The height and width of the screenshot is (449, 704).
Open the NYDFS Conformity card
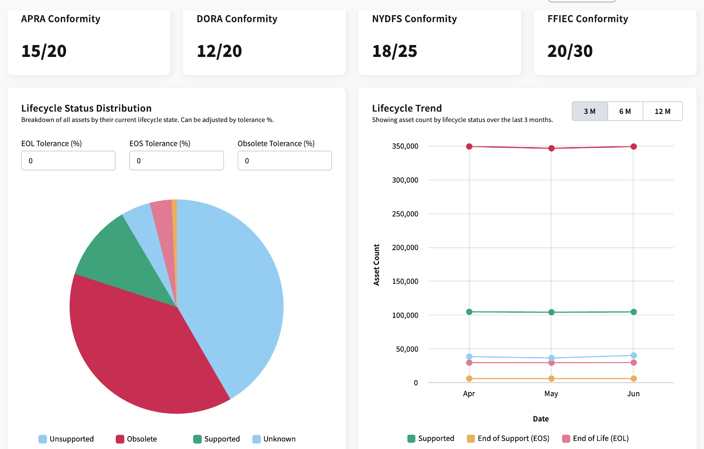coord(440,42)
